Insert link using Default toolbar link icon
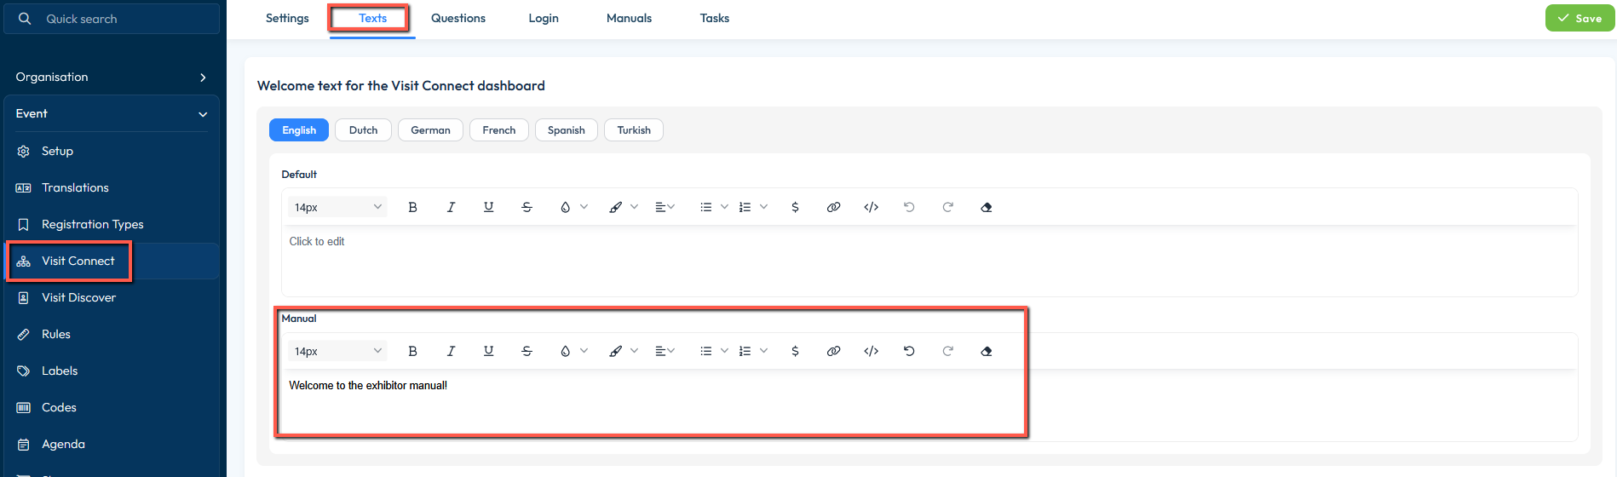1617x477 pixels. click(x=833, y=207)
